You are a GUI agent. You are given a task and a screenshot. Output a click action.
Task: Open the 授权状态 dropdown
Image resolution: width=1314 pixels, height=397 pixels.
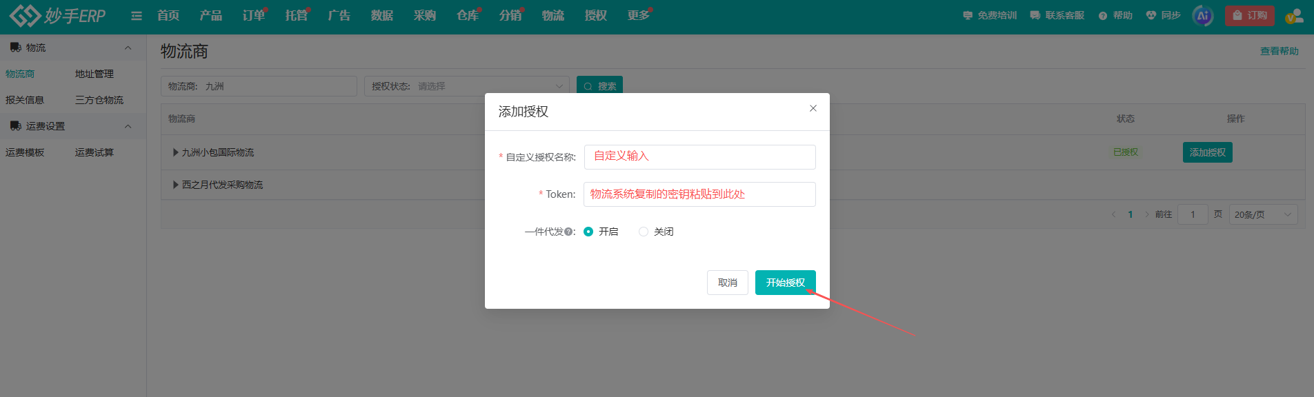coord(467,86)
